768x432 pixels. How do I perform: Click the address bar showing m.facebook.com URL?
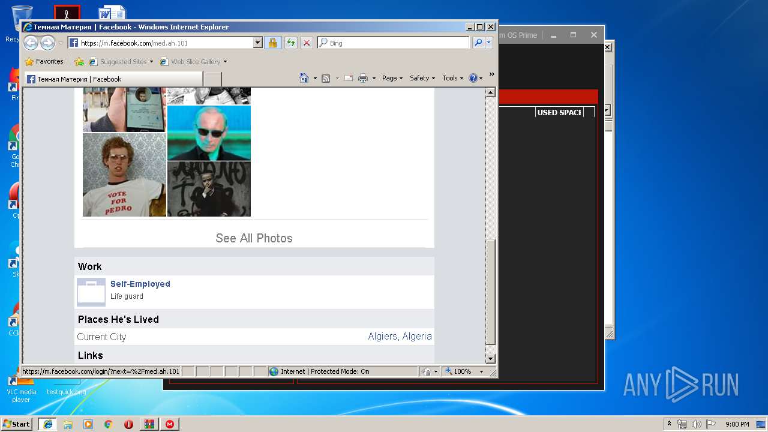point(160,43)
